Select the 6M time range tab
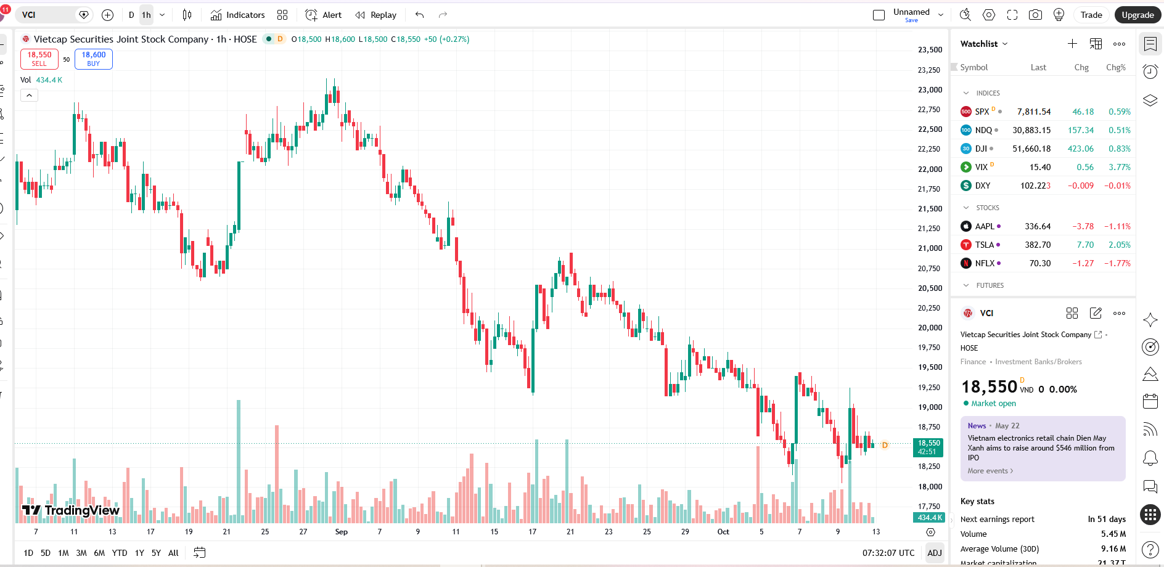 pos(99,553)
